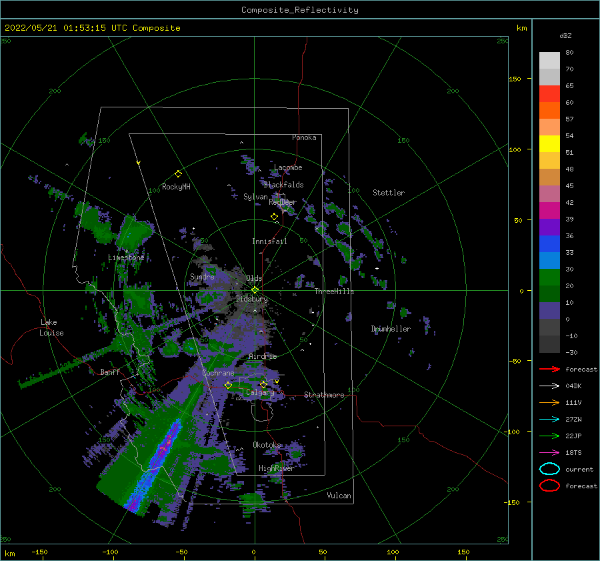Screen dimensions: 600x561
Task: Click the Drumheller map label
Action: (391, 329)
